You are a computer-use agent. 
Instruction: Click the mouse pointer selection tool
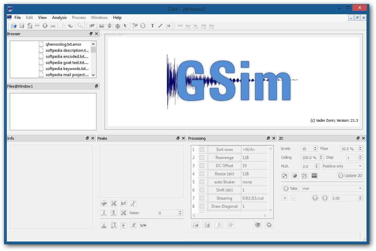125,26
